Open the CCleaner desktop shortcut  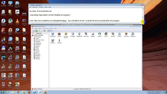(x=3, y=31)
